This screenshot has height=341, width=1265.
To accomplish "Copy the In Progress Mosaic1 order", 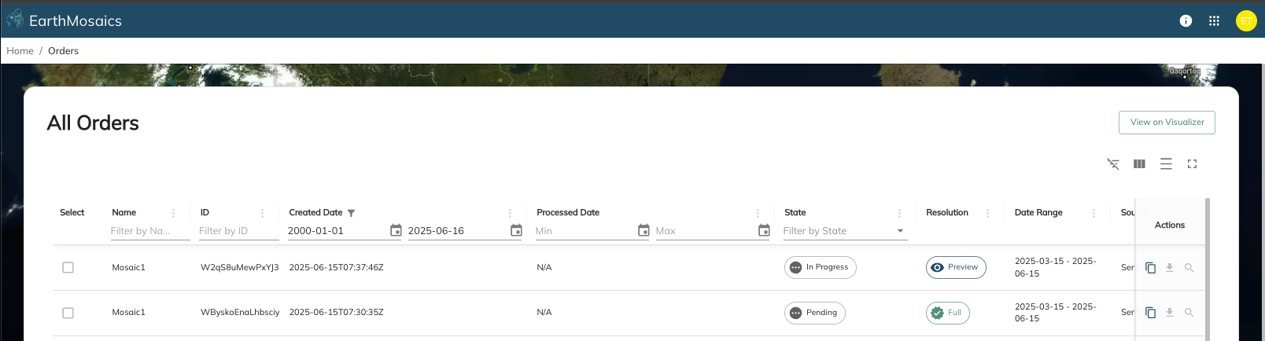I will pos(1150,268).
